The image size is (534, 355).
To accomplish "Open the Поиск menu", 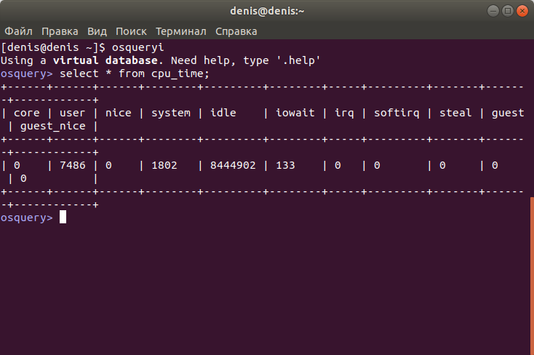I will click(131, 31).
